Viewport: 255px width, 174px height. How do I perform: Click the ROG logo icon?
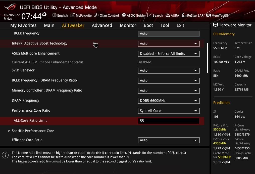click(10, 7)
